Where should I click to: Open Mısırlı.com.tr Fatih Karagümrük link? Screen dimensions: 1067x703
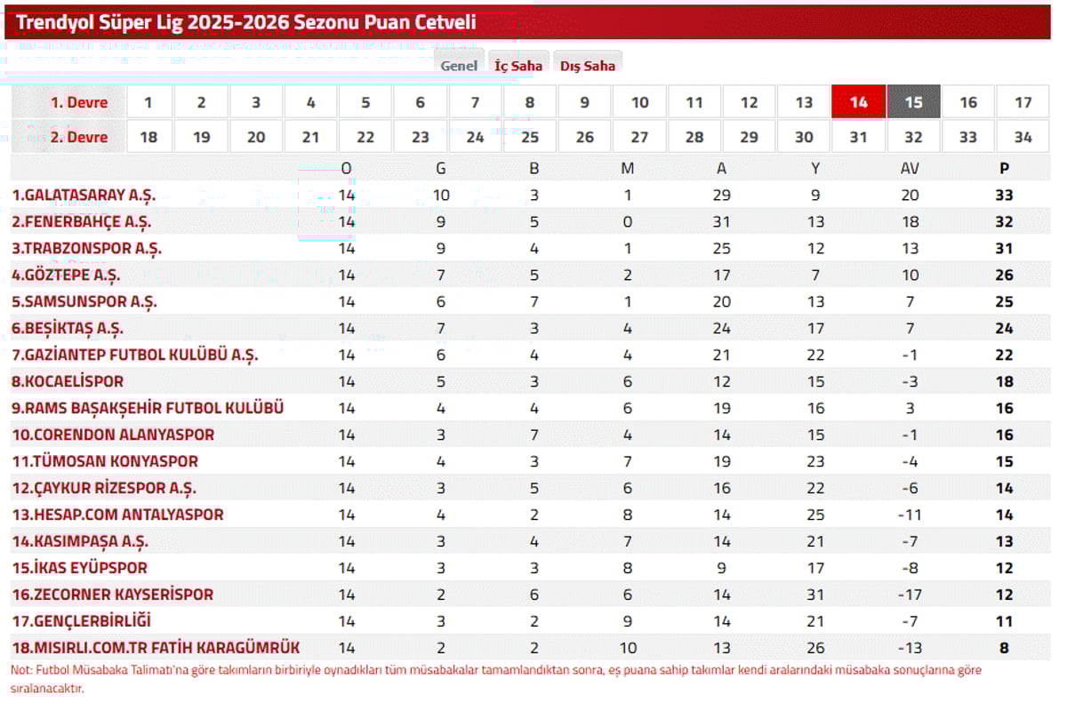pyautogui.click(x=156, y=648)
